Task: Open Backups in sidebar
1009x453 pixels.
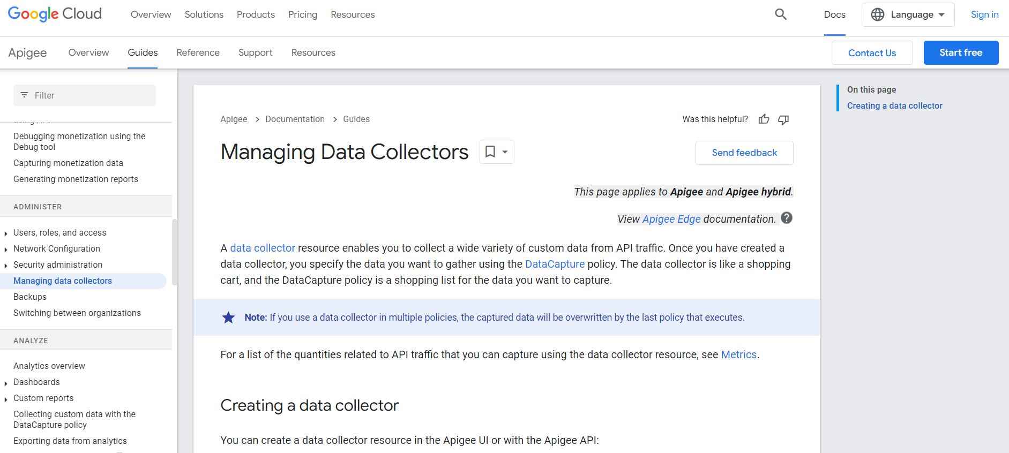Action: point(30,297)
